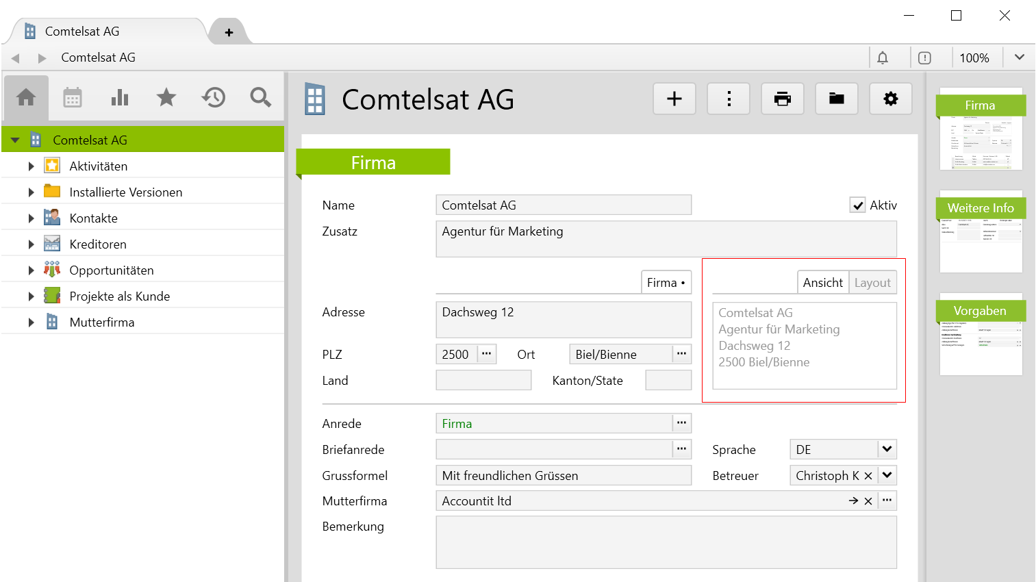Expand the Kontakte tree node
The width and height of the screenshot is (1036, 582).
31,218
